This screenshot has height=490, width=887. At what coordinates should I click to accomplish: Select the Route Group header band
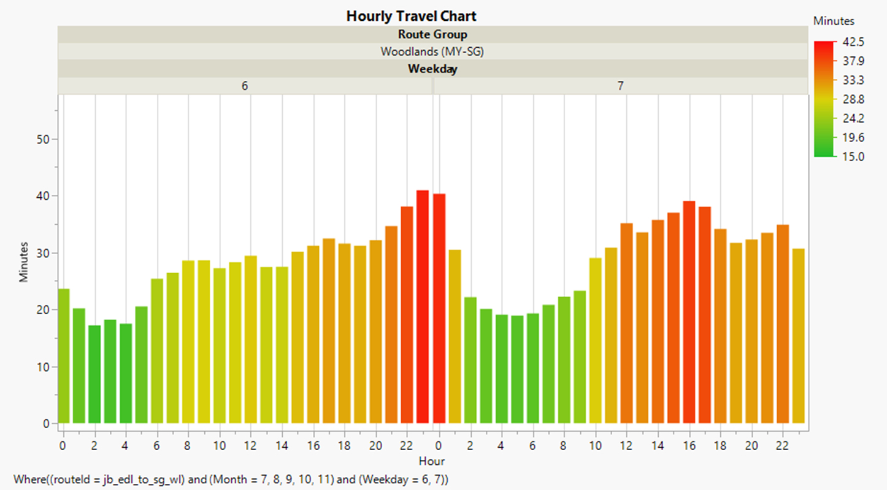coord(431,34)
